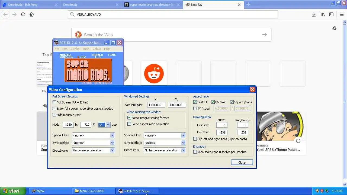The height and width of the screenshot is (195, 347).
Task: Enable Full Screen (Alt + Enter) checkbox
Action: (x=54, y=102)
